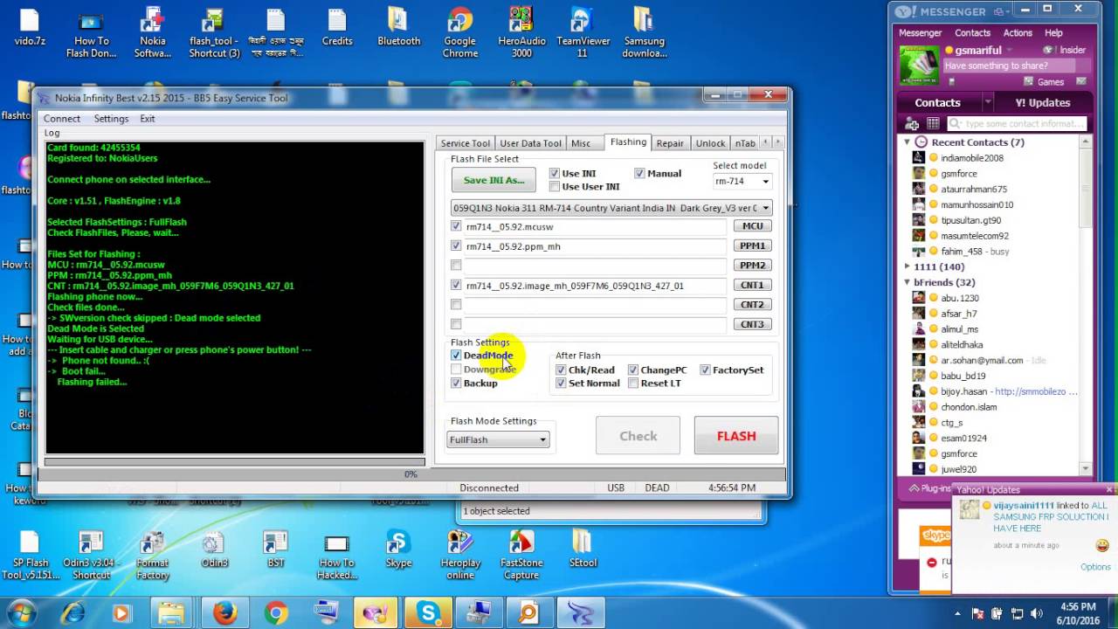Open the product variant 059Q1N3 dropdown

click(611, 208)
